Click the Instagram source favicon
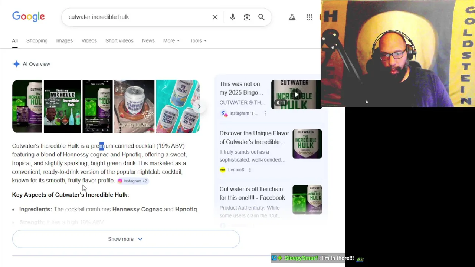 point(224,113)
